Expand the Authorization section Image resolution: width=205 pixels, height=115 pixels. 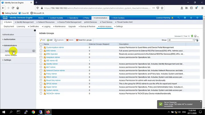tap(9, 39)
